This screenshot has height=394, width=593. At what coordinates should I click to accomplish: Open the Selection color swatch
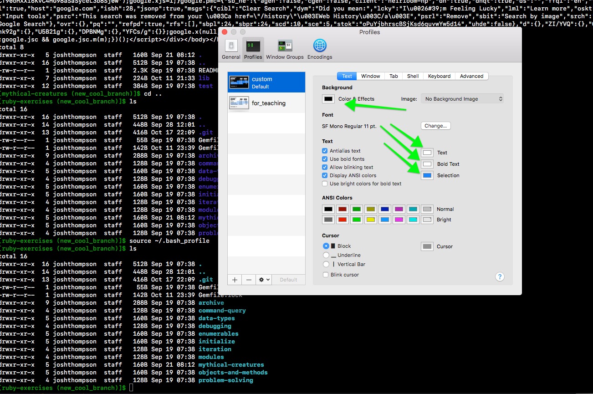pos(427,175)
